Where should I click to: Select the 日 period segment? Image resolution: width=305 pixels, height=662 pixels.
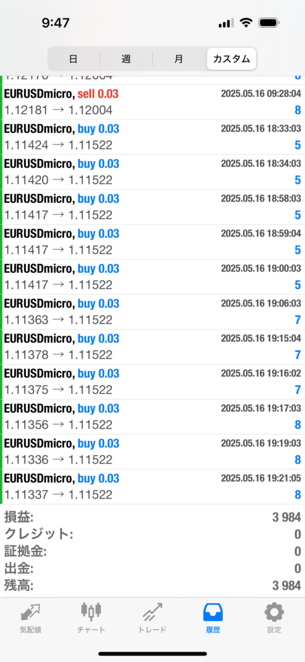coord(74,59)
